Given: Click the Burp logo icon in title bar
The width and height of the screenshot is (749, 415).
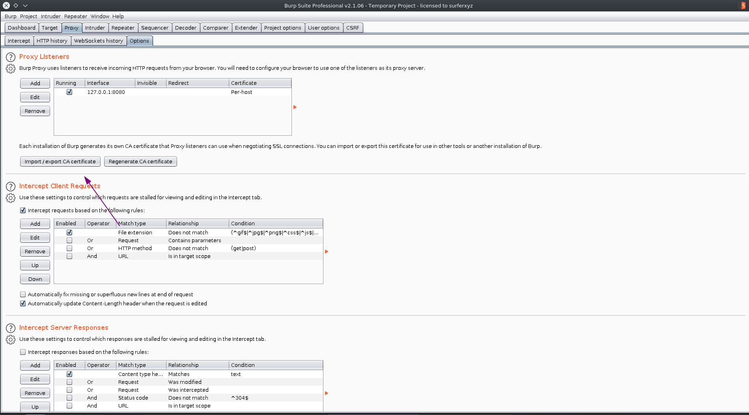Looking at the screenshot, I should (743, 6).
